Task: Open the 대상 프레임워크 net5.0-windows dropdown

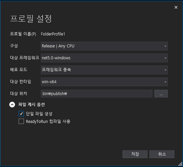Action: pos(104,58)
